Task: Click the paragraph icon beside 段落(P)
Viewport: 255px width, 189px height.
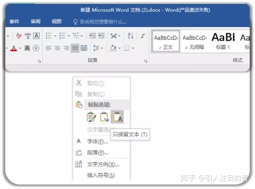Action: 79,152
